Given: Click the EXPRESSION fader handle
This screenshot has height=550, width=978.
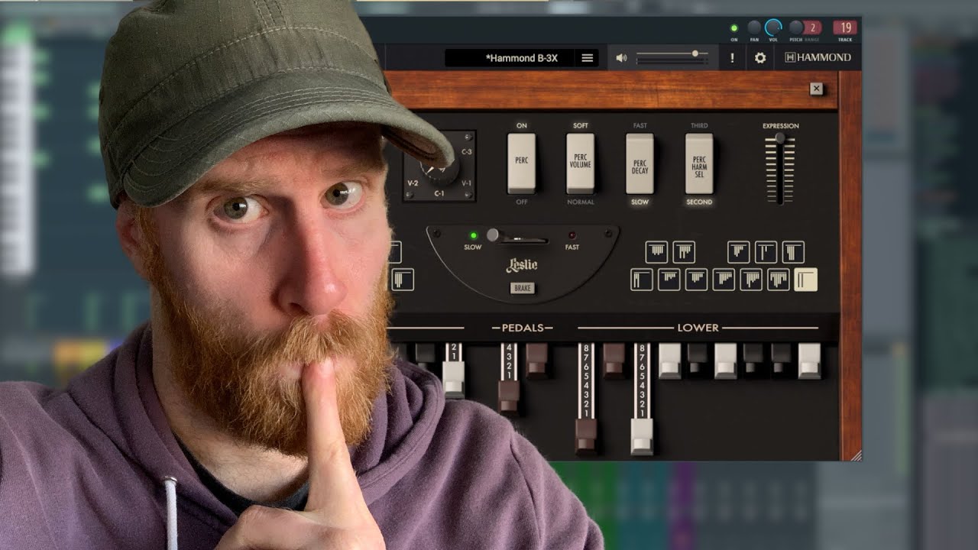Looking at the screenshot, I should tap(779, 138).
